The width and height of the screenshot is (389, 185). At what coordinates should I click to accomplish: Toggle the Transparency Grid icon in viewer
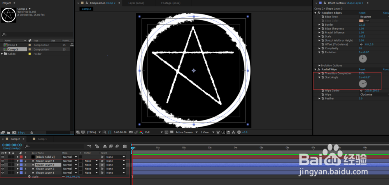[172, 133]
